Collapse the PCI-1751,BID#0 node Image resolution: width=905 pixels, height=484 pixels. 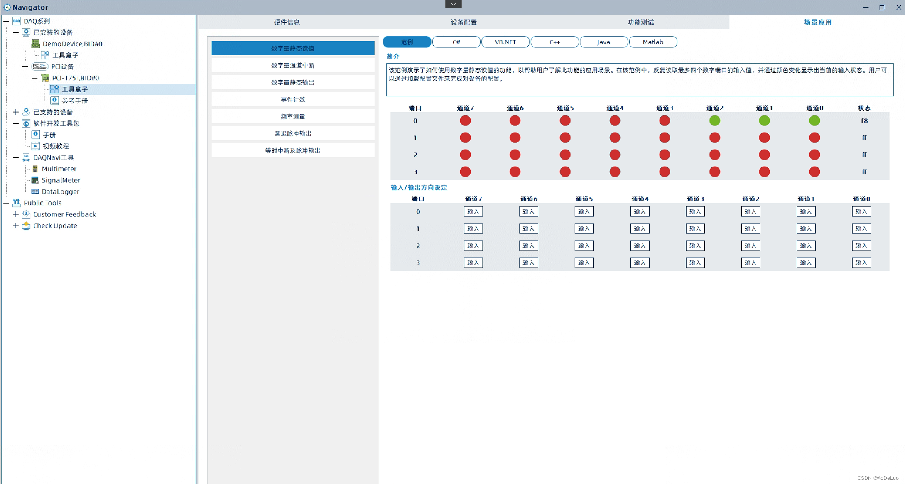35,78
